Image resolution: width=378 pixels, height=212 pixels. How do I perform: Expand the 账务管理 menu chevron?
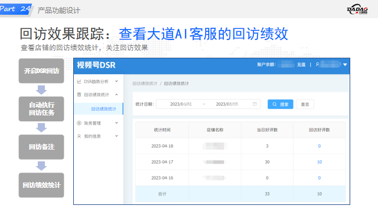pos(117,123)
